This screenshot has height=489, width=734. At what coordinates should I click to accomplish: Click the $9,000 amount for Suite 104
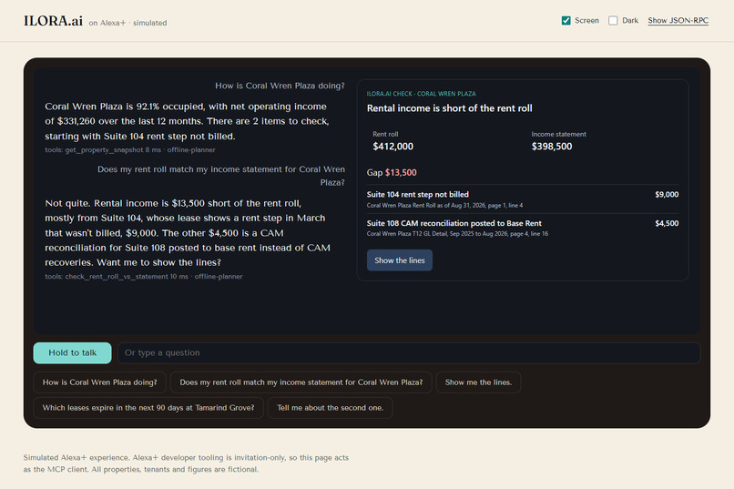[x=667, y=195]
